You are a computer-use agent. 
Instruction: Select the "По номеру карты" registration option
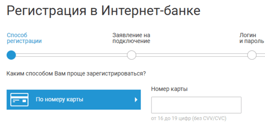(60, 100)
